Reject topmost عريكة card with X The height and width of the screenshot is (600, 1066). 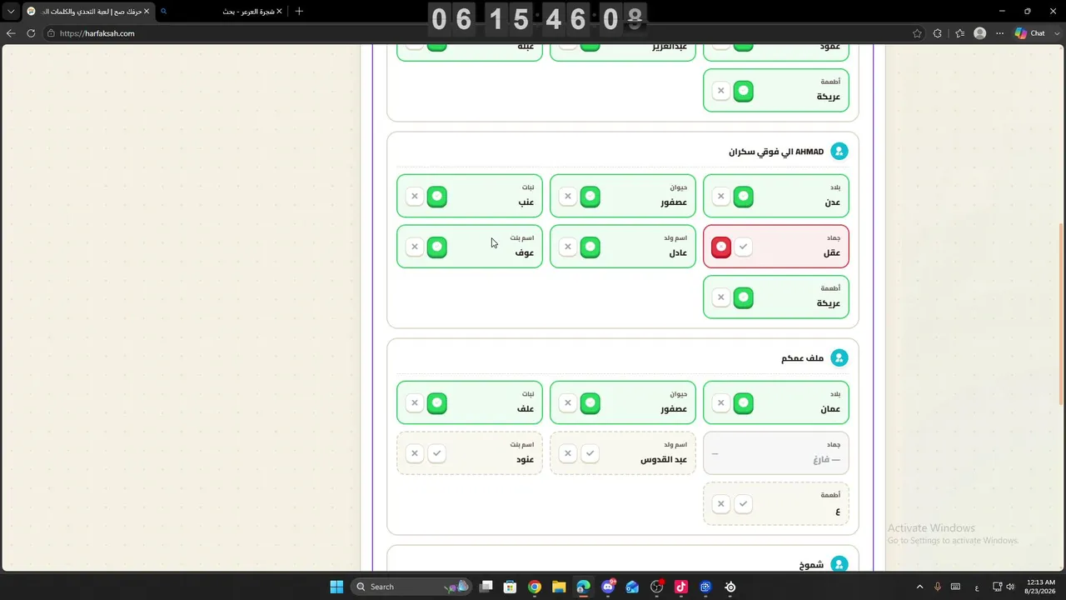pyautogui.click(x=721, y=91)
